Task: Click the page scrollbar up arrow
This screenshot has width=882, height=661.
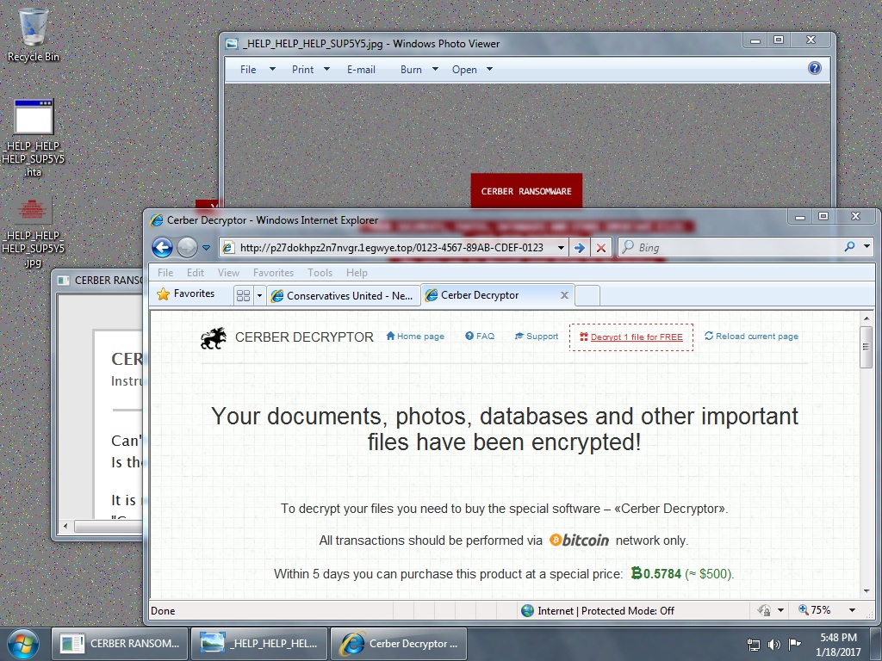Action: coord(866,318)
